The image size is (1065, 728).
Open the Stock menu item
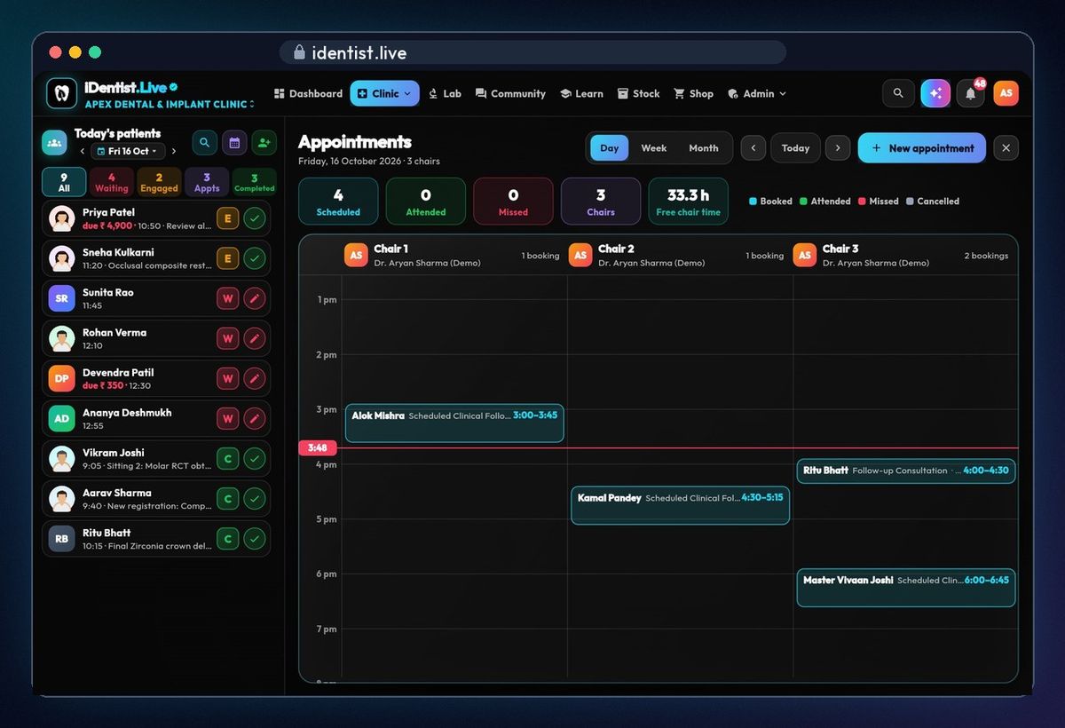click(x=639, y=93)
